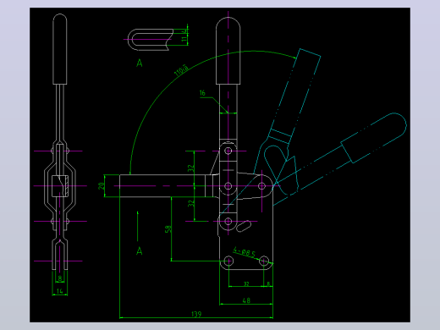This screenshot has width=440, height=330.
Task: Click the 58 vertical height dimension
Action: (168, 229)
